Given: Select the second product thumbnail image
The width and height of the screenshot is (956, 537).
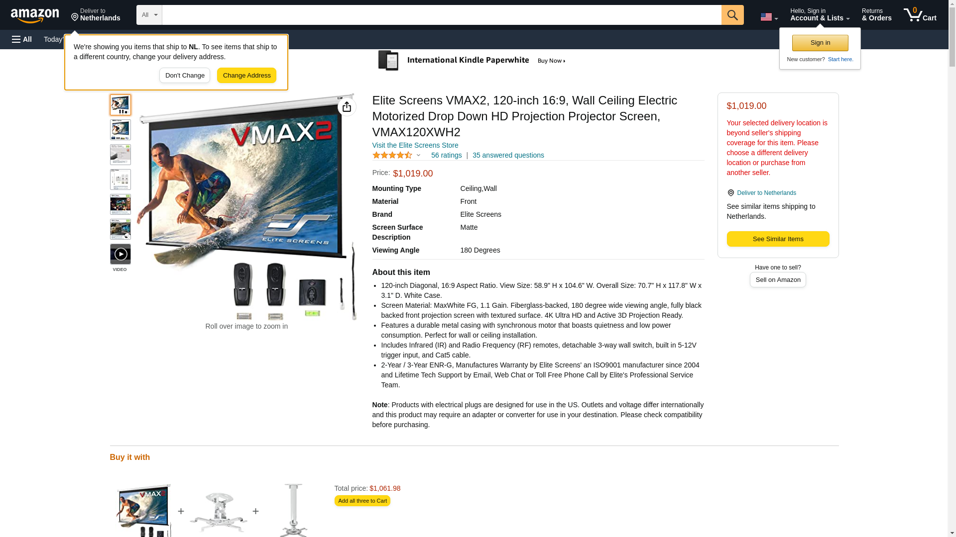Looking at the screenshot, I should pos(120,130).
